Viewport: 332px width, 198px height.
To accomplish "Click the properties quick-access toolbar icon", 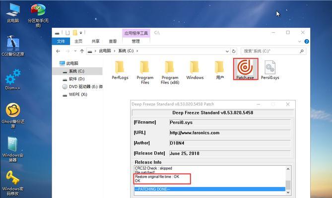I will pyautogui.click(x=67, y=33).
